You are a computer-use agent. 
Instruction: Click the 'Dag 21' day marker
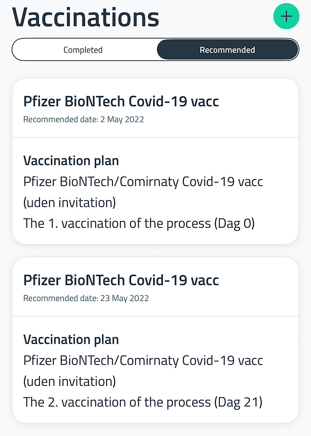coord(238,402)
